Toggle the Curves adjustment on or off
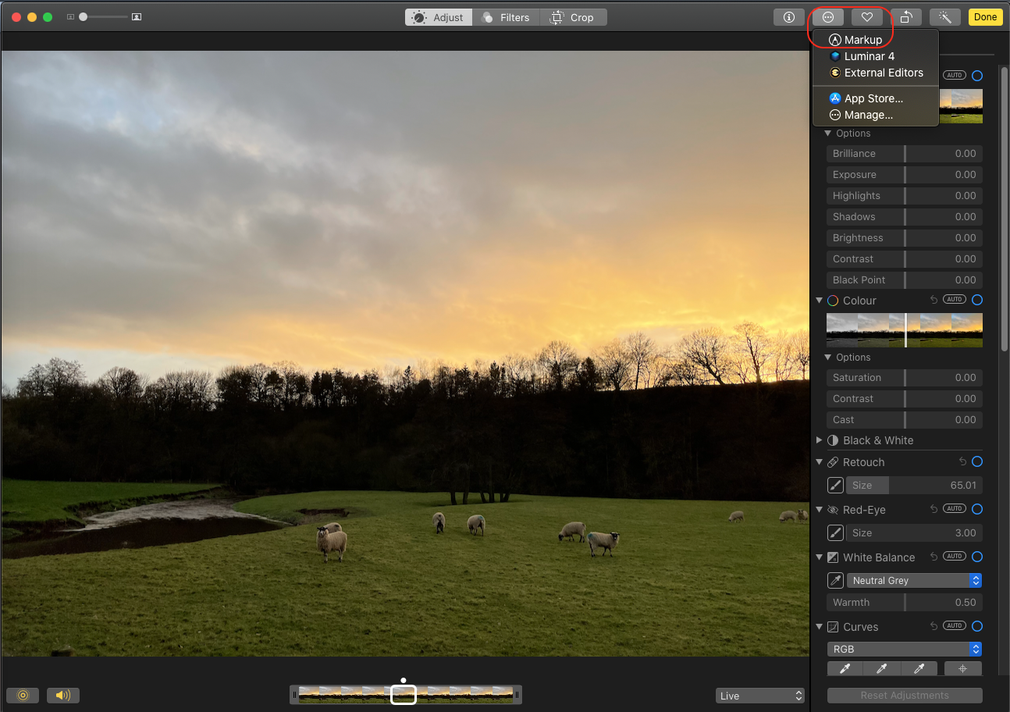This screenshot has height=712, width=1010. [976, 625]
